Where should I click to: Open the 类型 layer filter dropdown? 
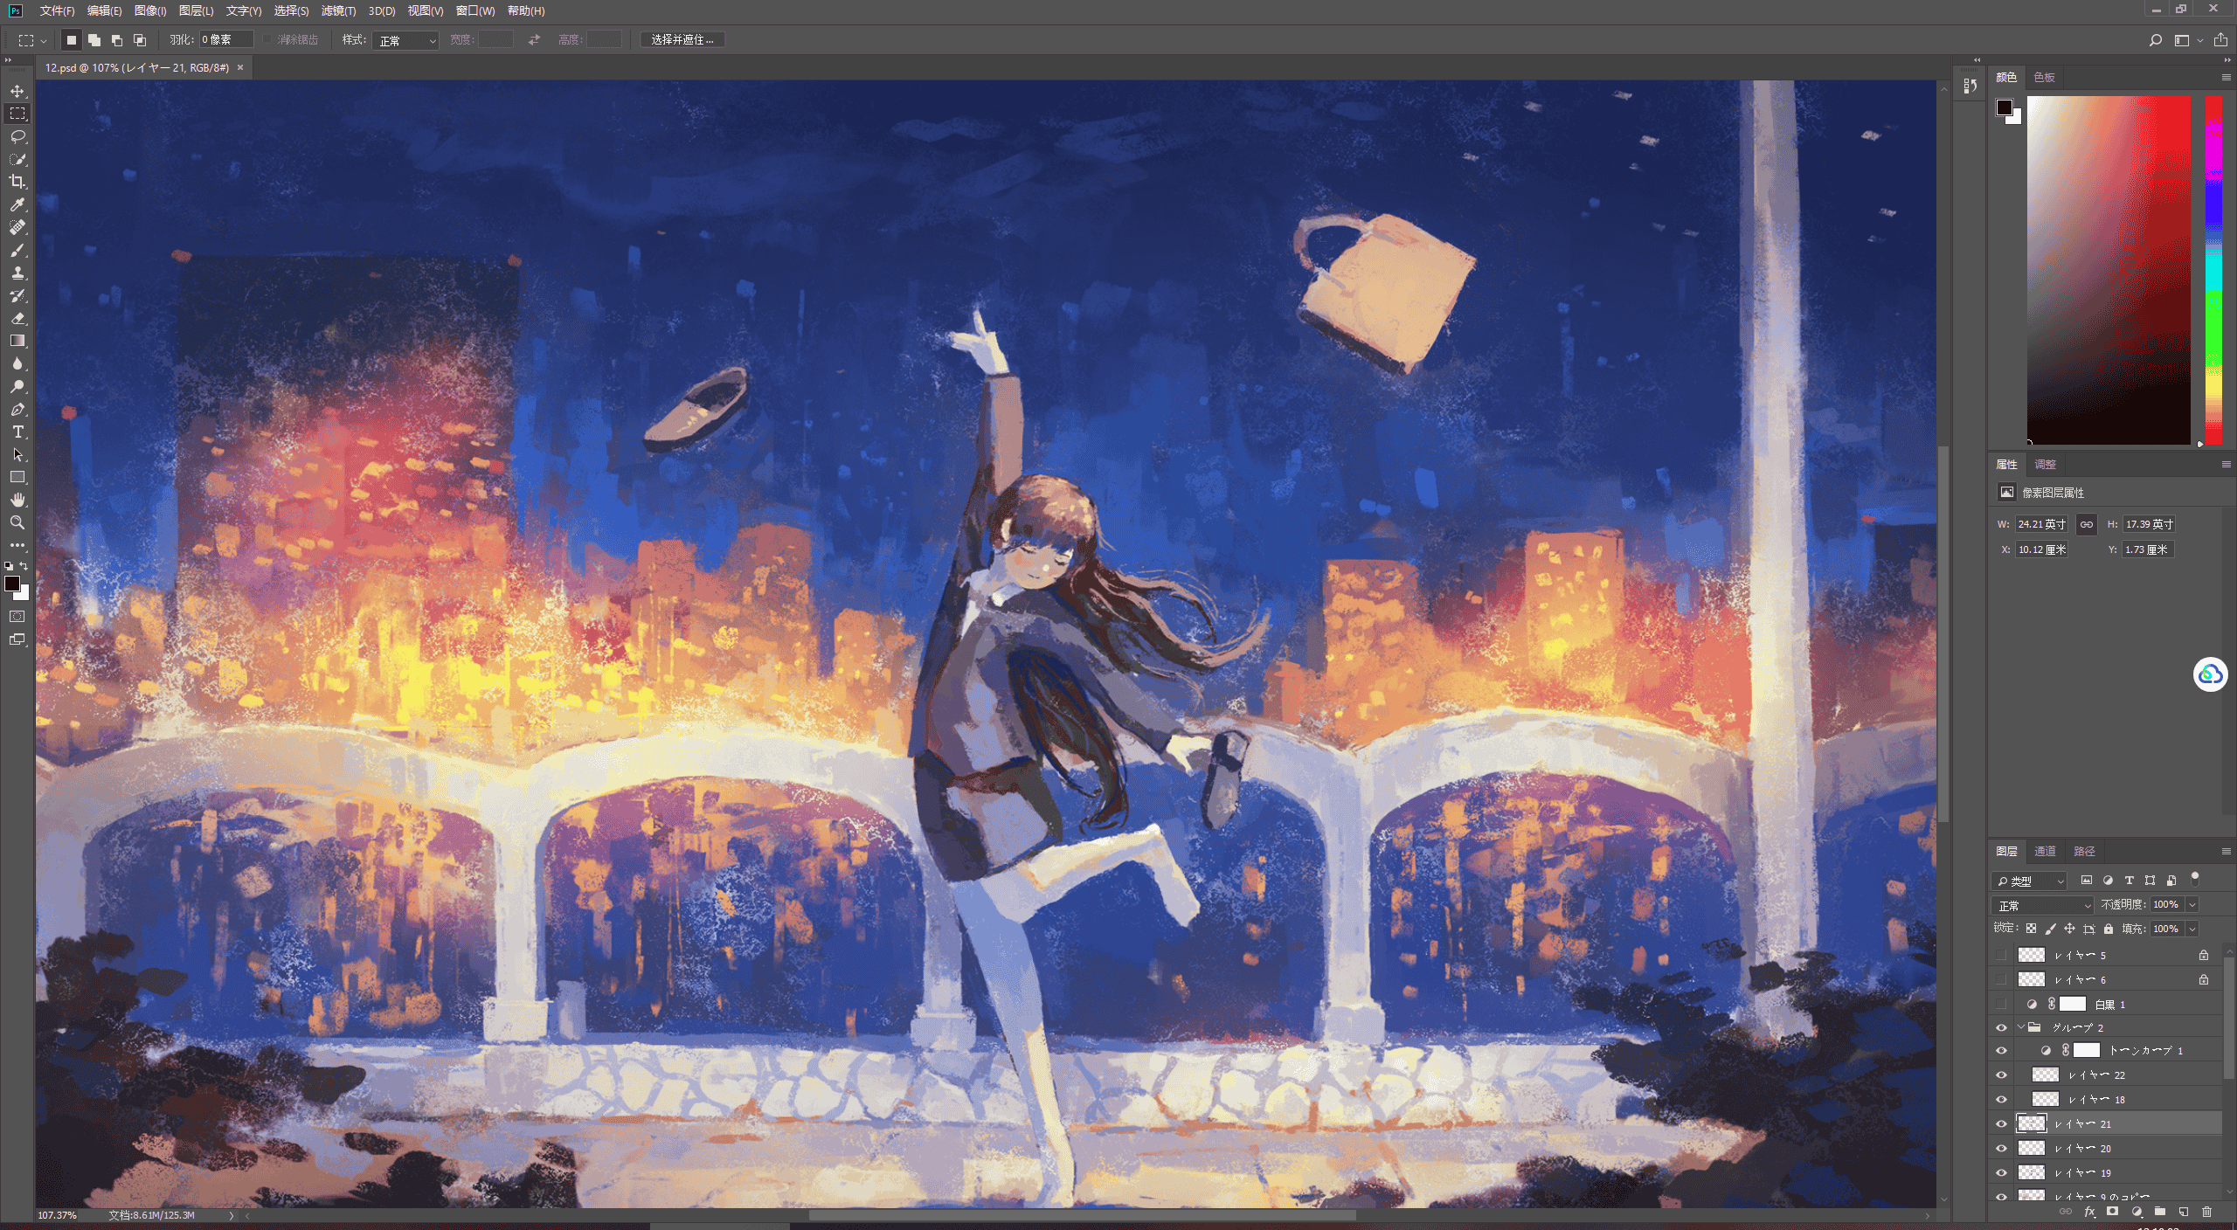coord(2030,881)
